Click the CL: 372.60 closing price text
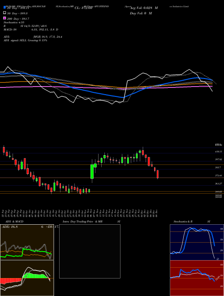224x296 pixels. coord(83,8)
